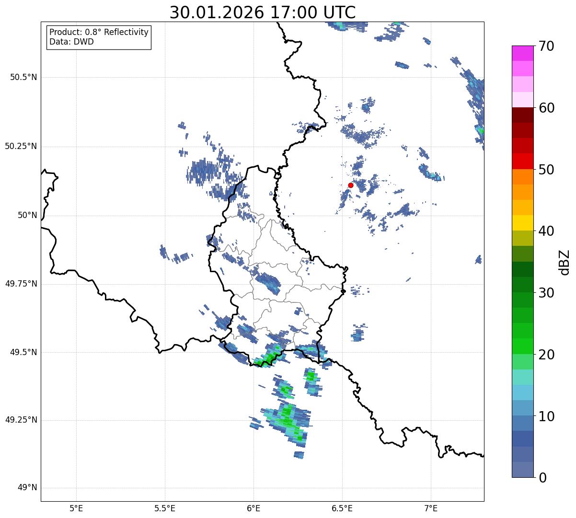The height and width of the screenshot is (518, 576).
Task: Select the "Product: 0.8° Reflectivity" label
Action: tap(99, 32)
